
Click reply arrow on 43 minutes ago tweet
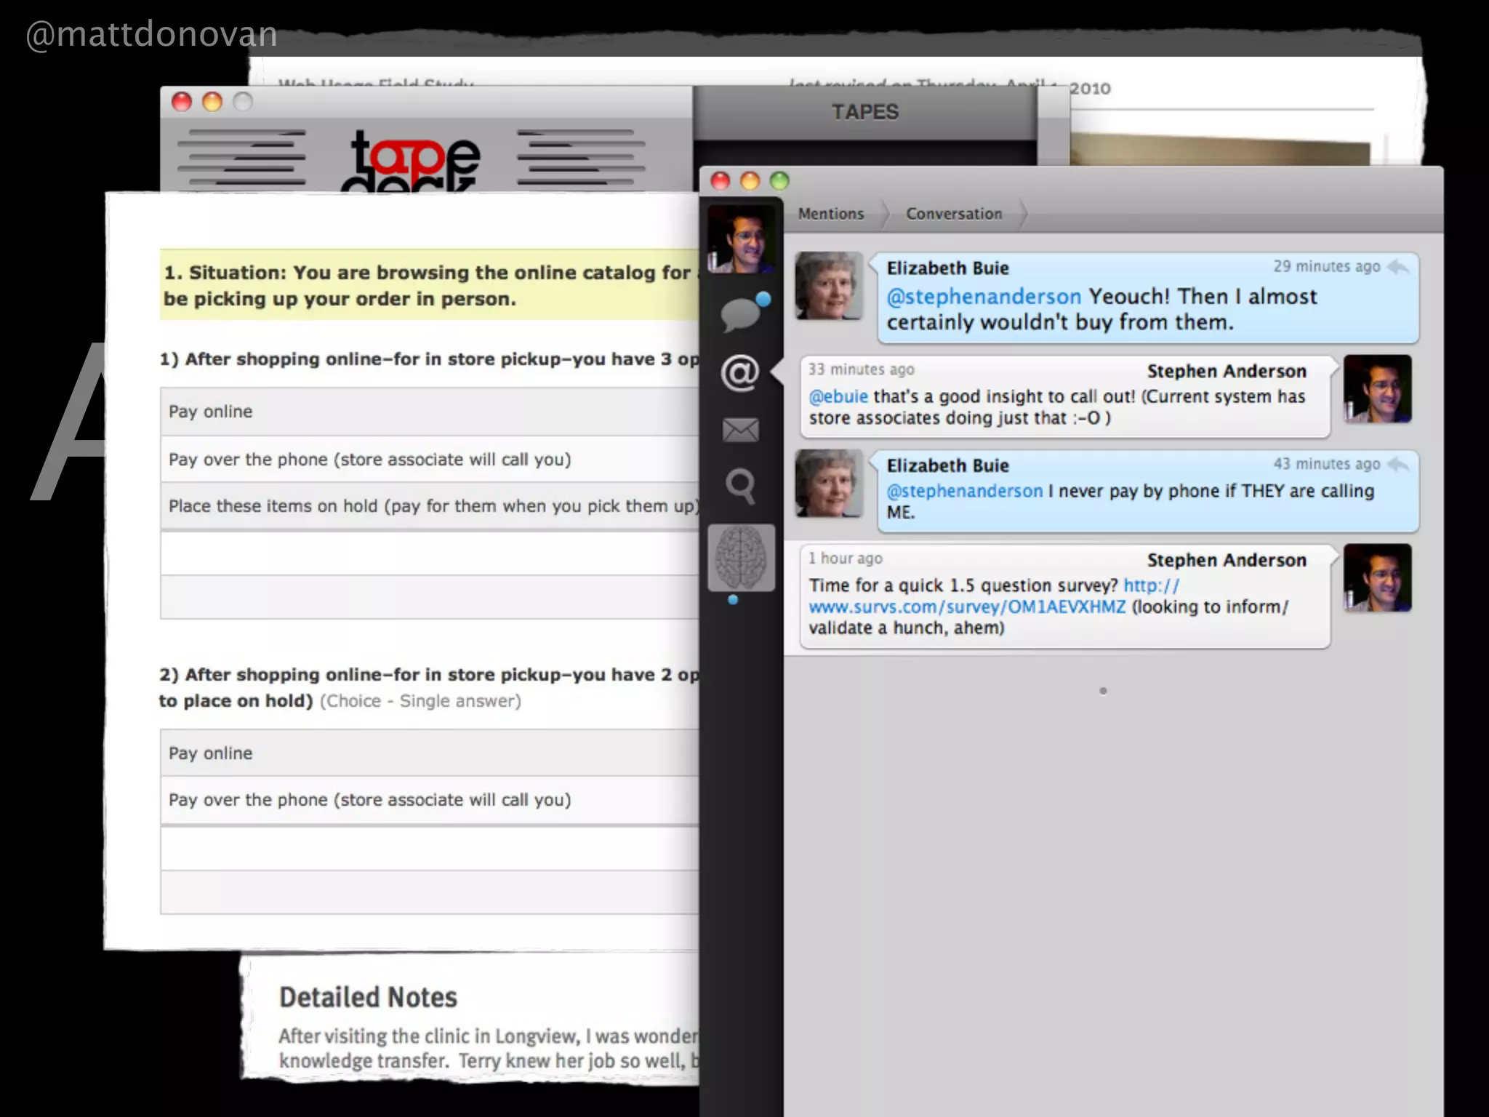pyautogui.click(x=1397, y=464)
